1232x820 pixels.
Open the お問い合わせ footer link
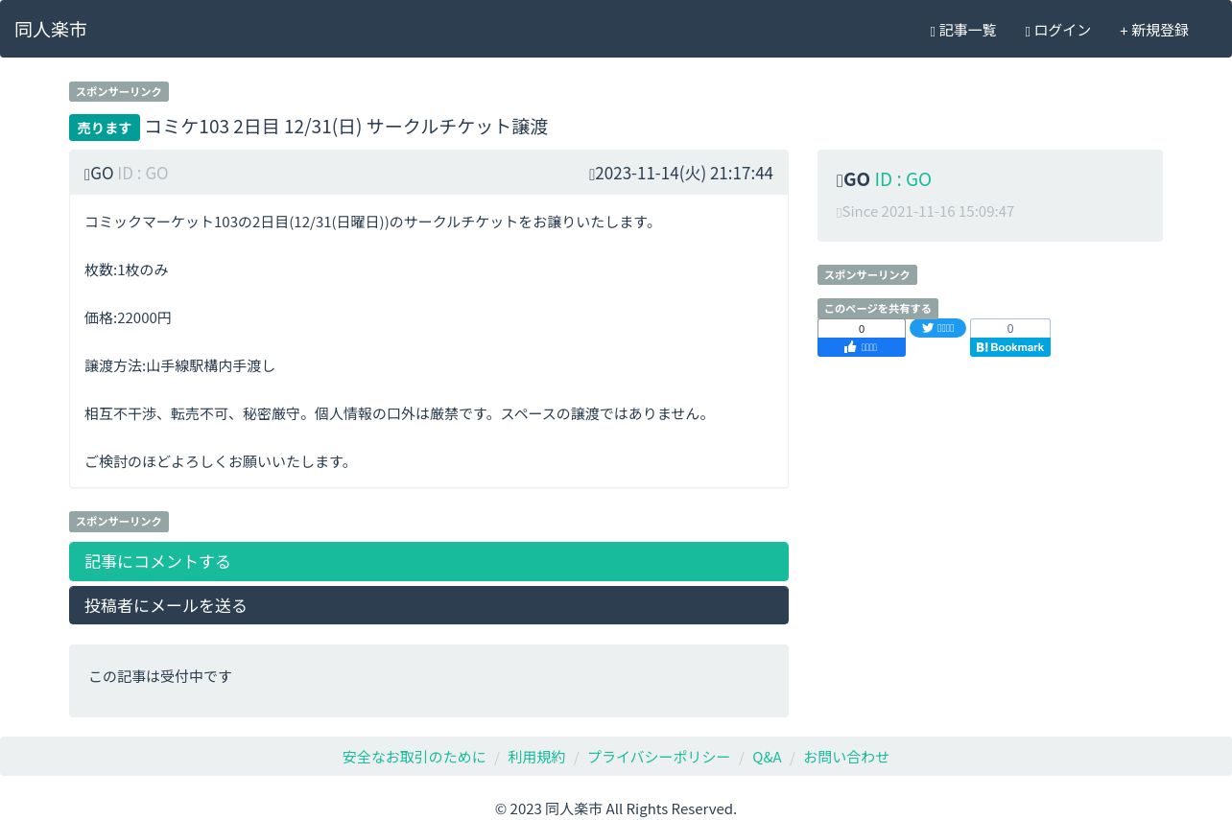(846, 757)
